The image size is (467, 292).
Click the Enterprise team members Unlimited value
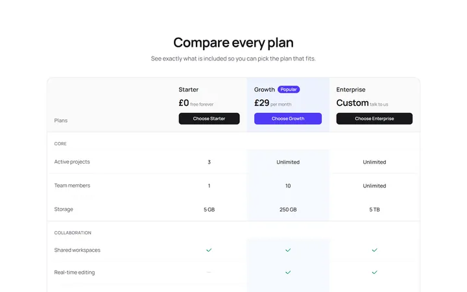click(374, 186)
